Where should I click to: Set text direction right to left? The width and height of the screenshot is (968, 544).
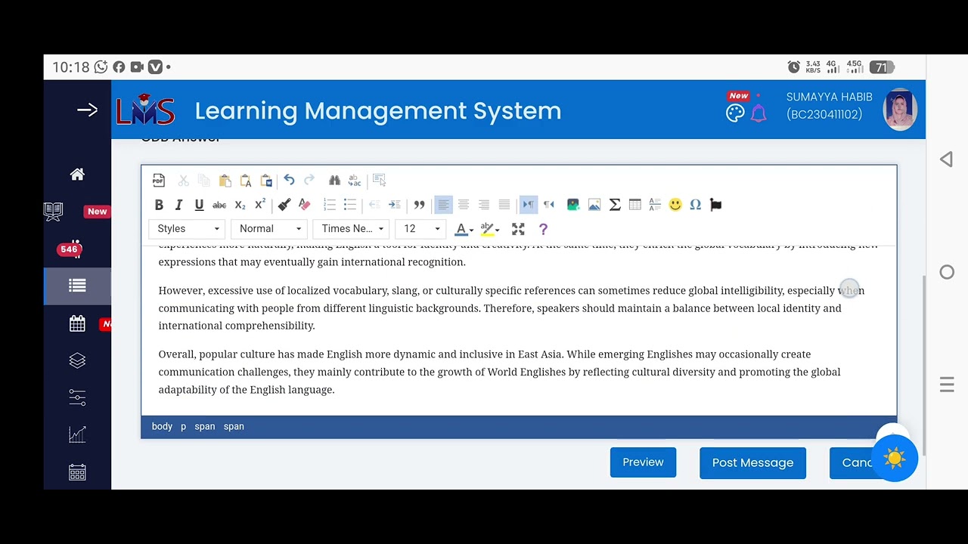549,205
